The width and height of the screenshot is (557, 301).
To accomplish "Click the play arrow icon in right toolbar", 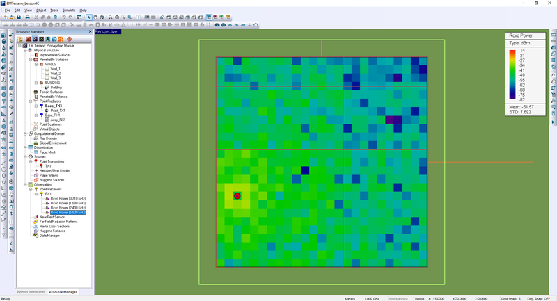I will [x=553, y=122].
